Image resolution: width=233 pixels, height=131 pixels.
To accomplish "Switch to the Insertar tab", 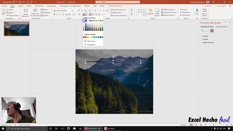I will [x=20, y=6].
